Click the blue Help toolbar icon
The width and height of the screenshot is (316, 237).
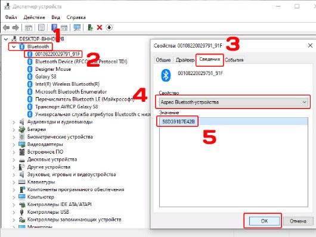[54, 27]
